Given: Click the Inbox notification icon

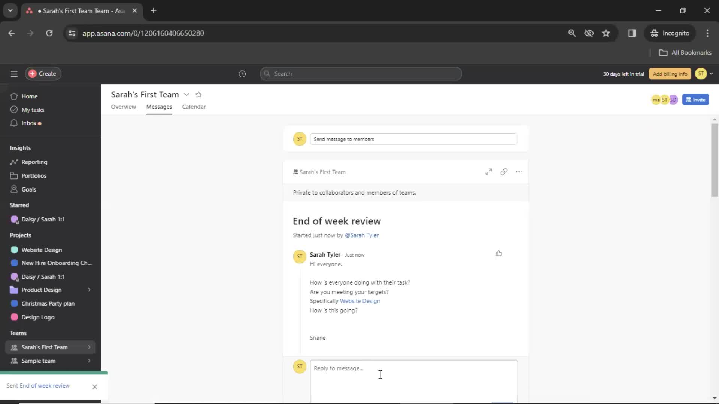Looking at the screenshot, I should point(39,123).
